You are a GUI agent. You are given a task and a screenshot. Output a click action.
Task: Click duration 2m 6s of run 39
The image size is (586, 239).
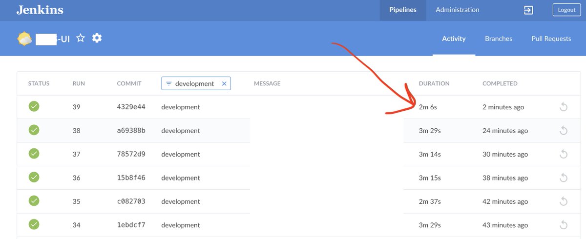point(428,107)
